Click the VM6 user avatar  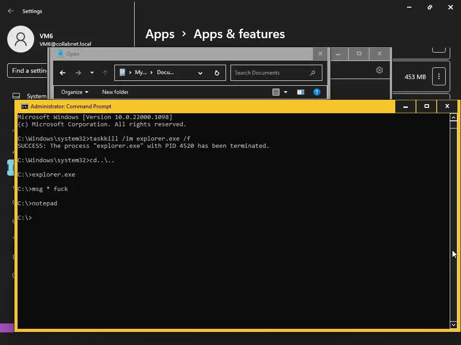coord(21,39)
